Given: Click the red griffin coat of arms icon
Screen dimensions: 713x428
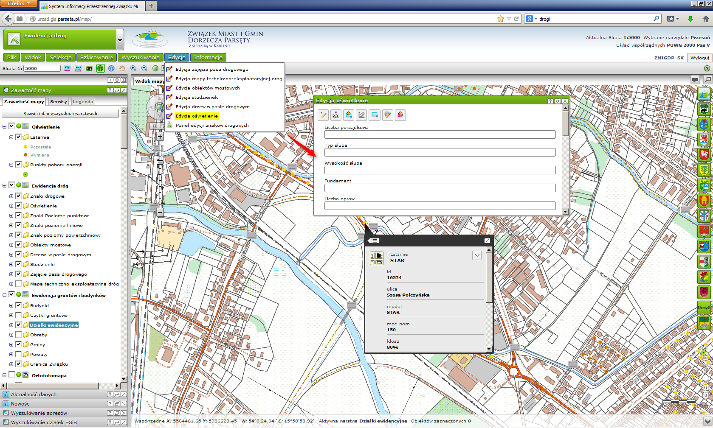Looking at the screenshot, I should pyautogui.click(x=704, y=139).
